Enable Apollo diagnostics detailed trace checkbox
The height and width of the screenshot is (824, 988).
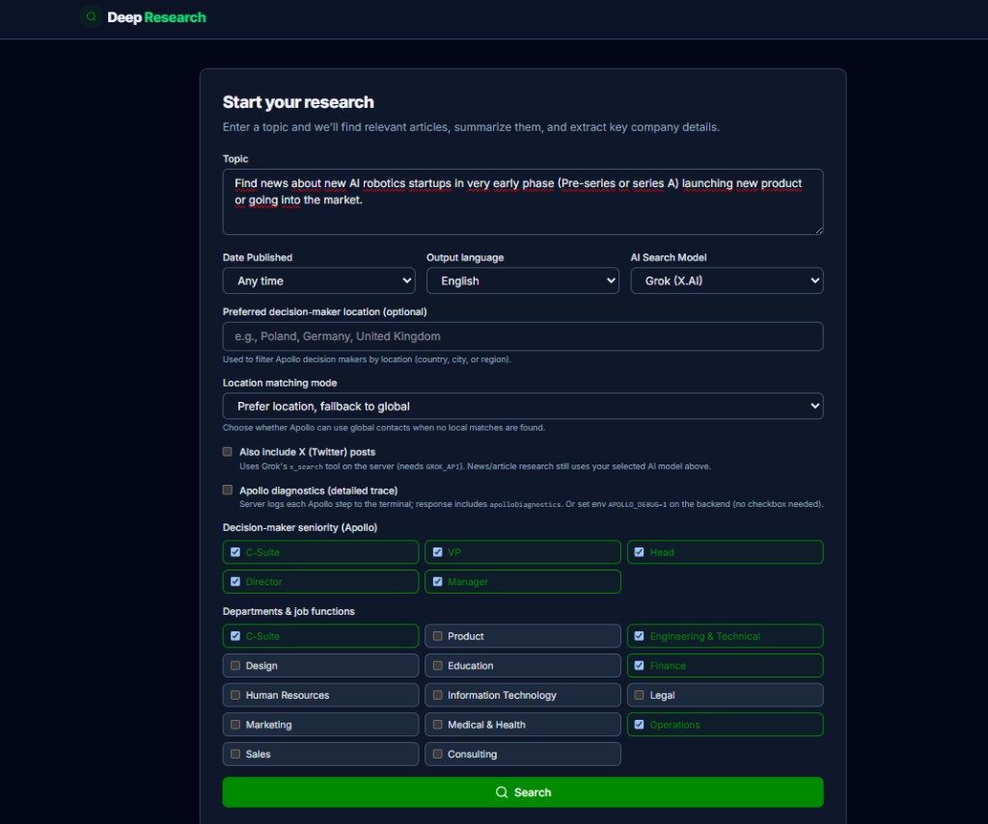tap(228, 490)
